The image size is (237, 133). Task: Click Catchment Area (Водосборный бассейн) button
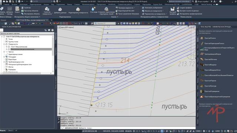pyautogui.click(x=125, y=11)
